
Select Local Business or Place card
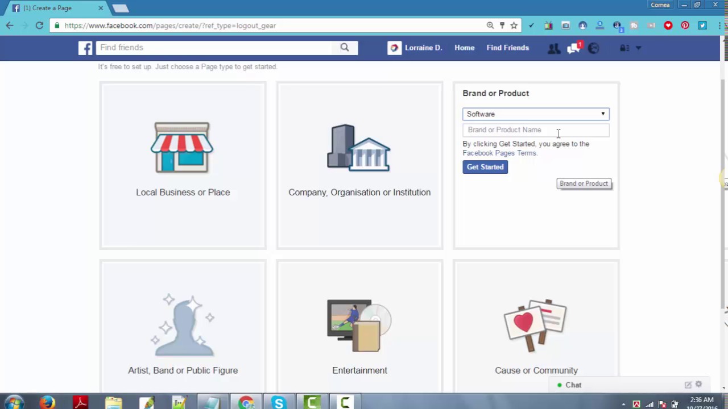[183, 165]
